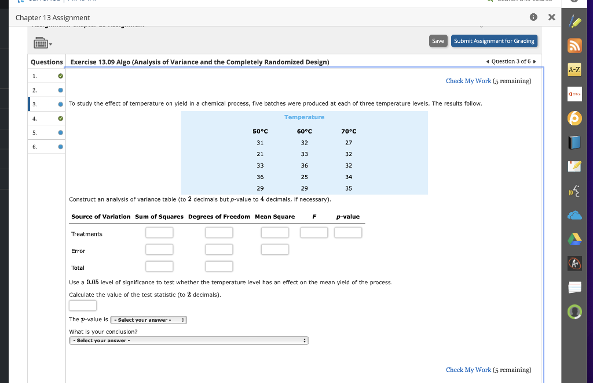Click Total Sum of Squares input
The height and width of the screenshot is (383, 593).
[159, 266]
